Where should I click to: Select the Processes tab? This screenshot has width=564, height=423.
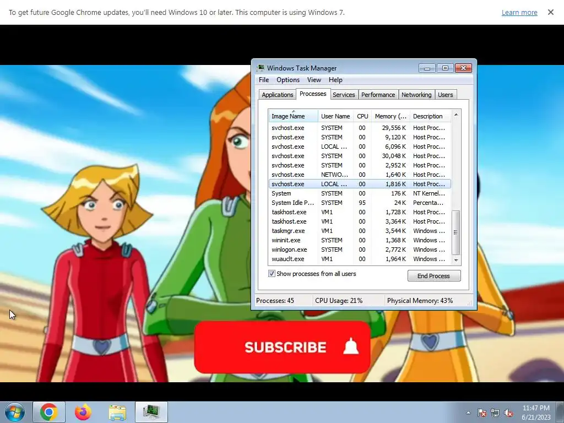(313, 94)
